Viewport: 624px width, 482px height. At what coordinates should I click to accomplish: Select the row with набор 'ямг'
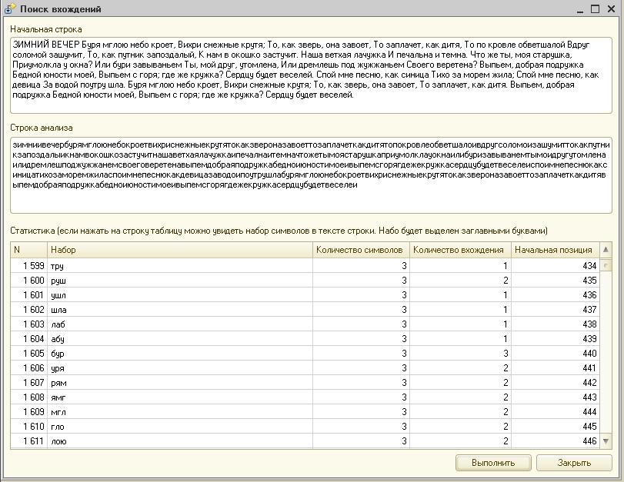click(x=305, y=397)
